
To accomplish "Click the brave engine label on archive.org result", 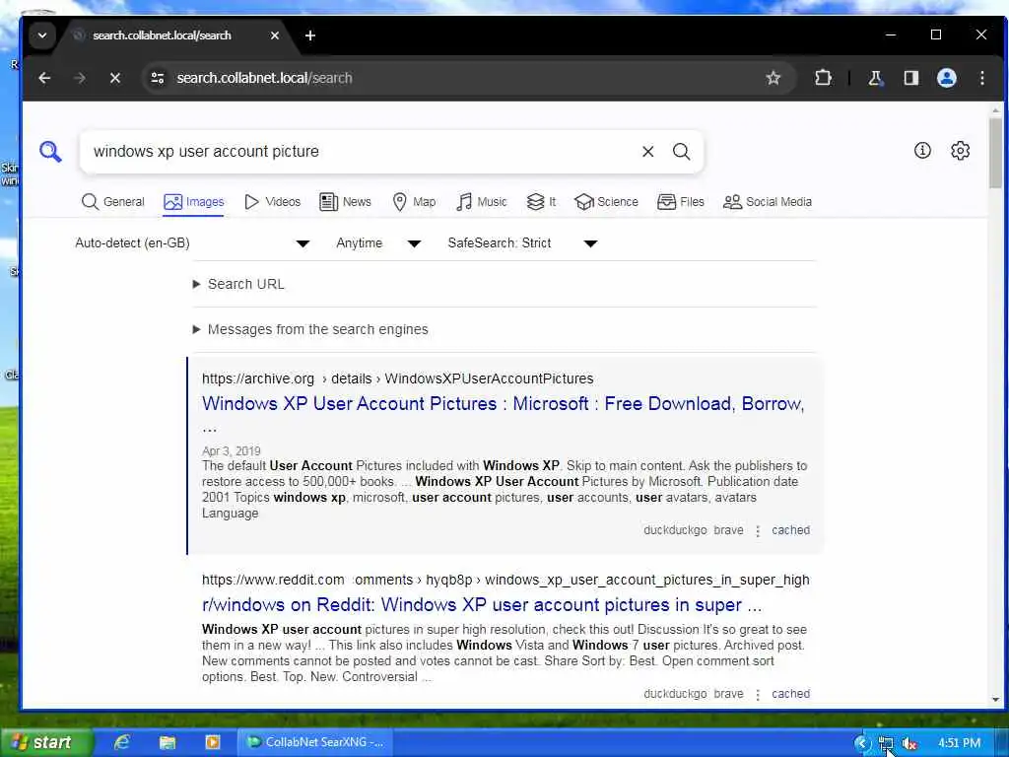I will [728, 530].
